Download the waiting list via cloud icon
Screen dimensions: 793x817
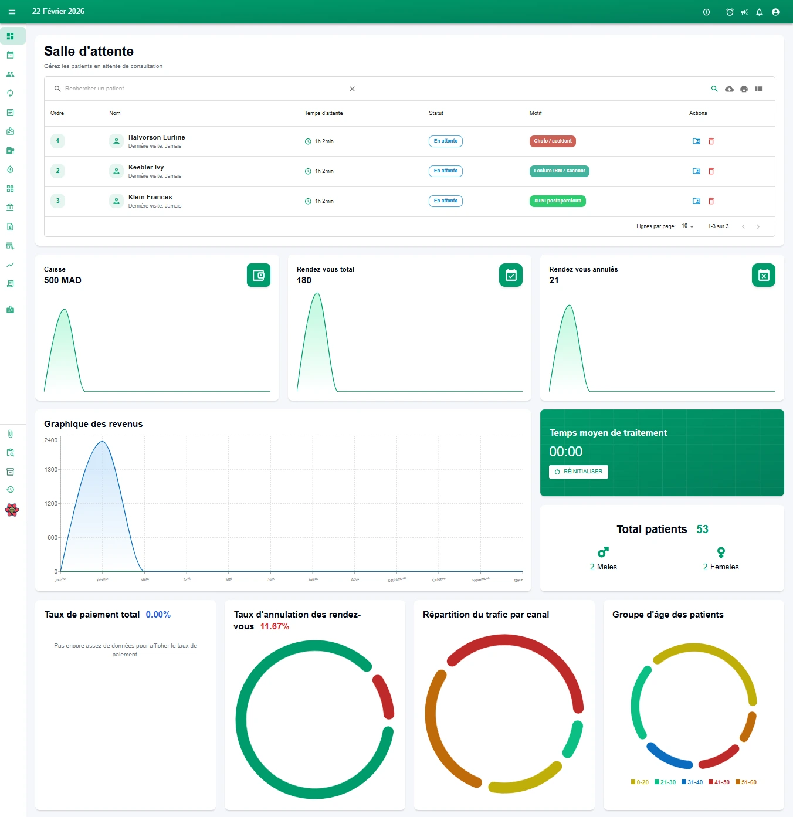pos(729,89)
